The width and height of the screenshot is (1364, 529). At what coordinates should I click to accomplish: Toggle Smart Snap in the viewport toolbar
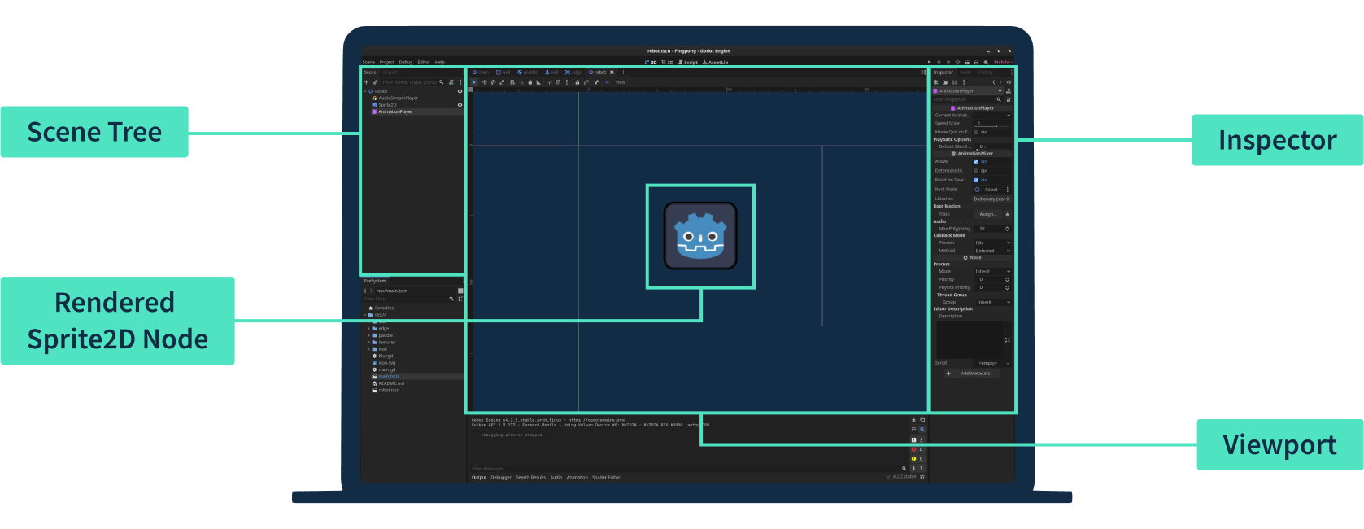pos(549,82)
